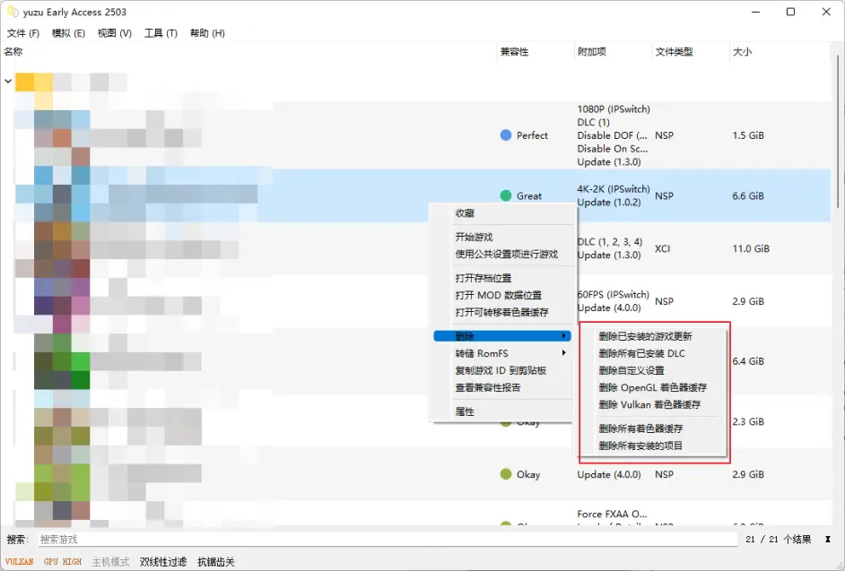Click the yuzu logo in the title bar
The height and width of the screenshot is (571, 845).
click(13, 12)
